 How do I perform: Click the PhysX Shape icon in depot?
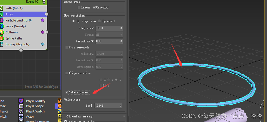pyautogui.click(x=21, y=106)
